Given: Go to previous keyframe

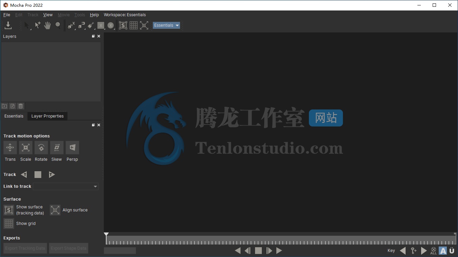Looking at the screenshot, I should coord(403,251).
